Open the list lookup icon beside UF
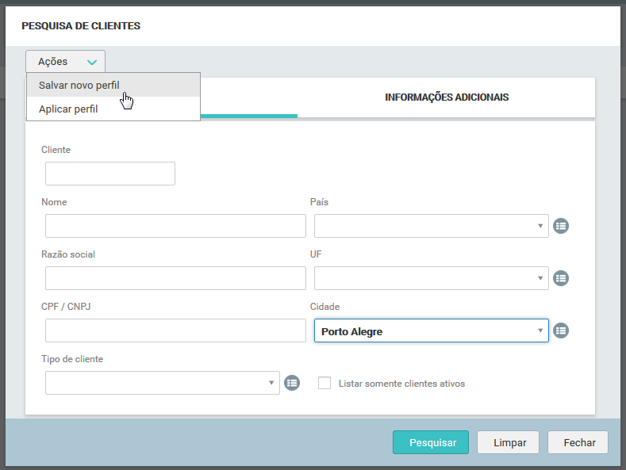 pyautogui.click(x=561, y=278)
